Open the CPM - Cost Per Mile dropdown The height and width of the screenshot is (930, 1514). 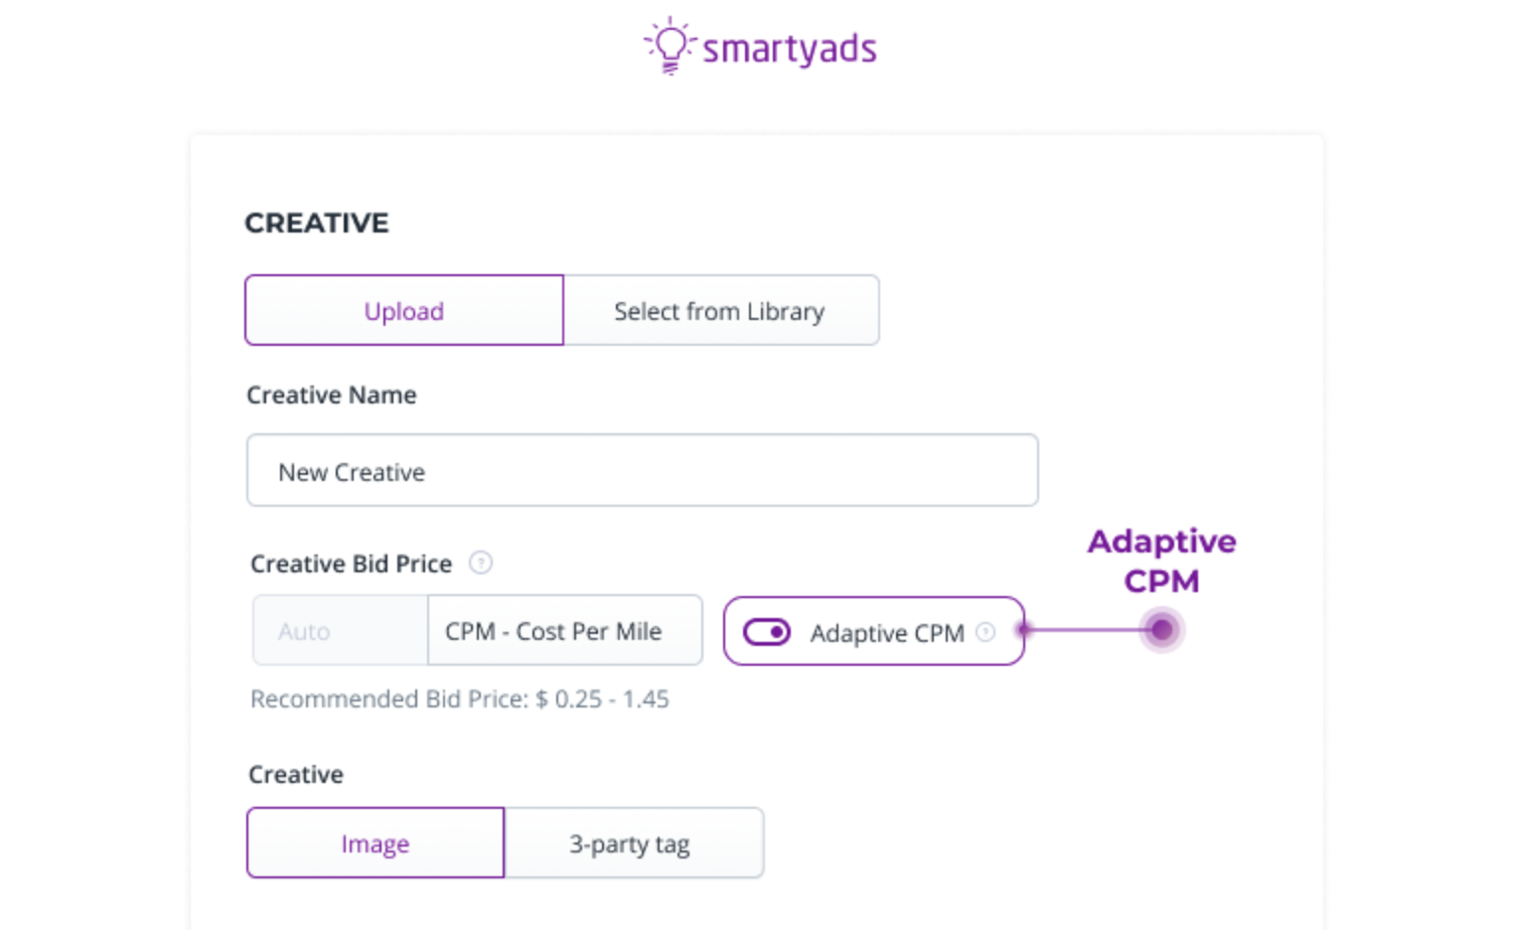[x=563, y=631]
